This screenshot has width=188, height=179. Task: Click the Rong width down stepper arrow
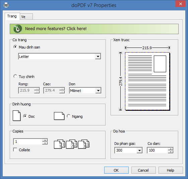37,92
